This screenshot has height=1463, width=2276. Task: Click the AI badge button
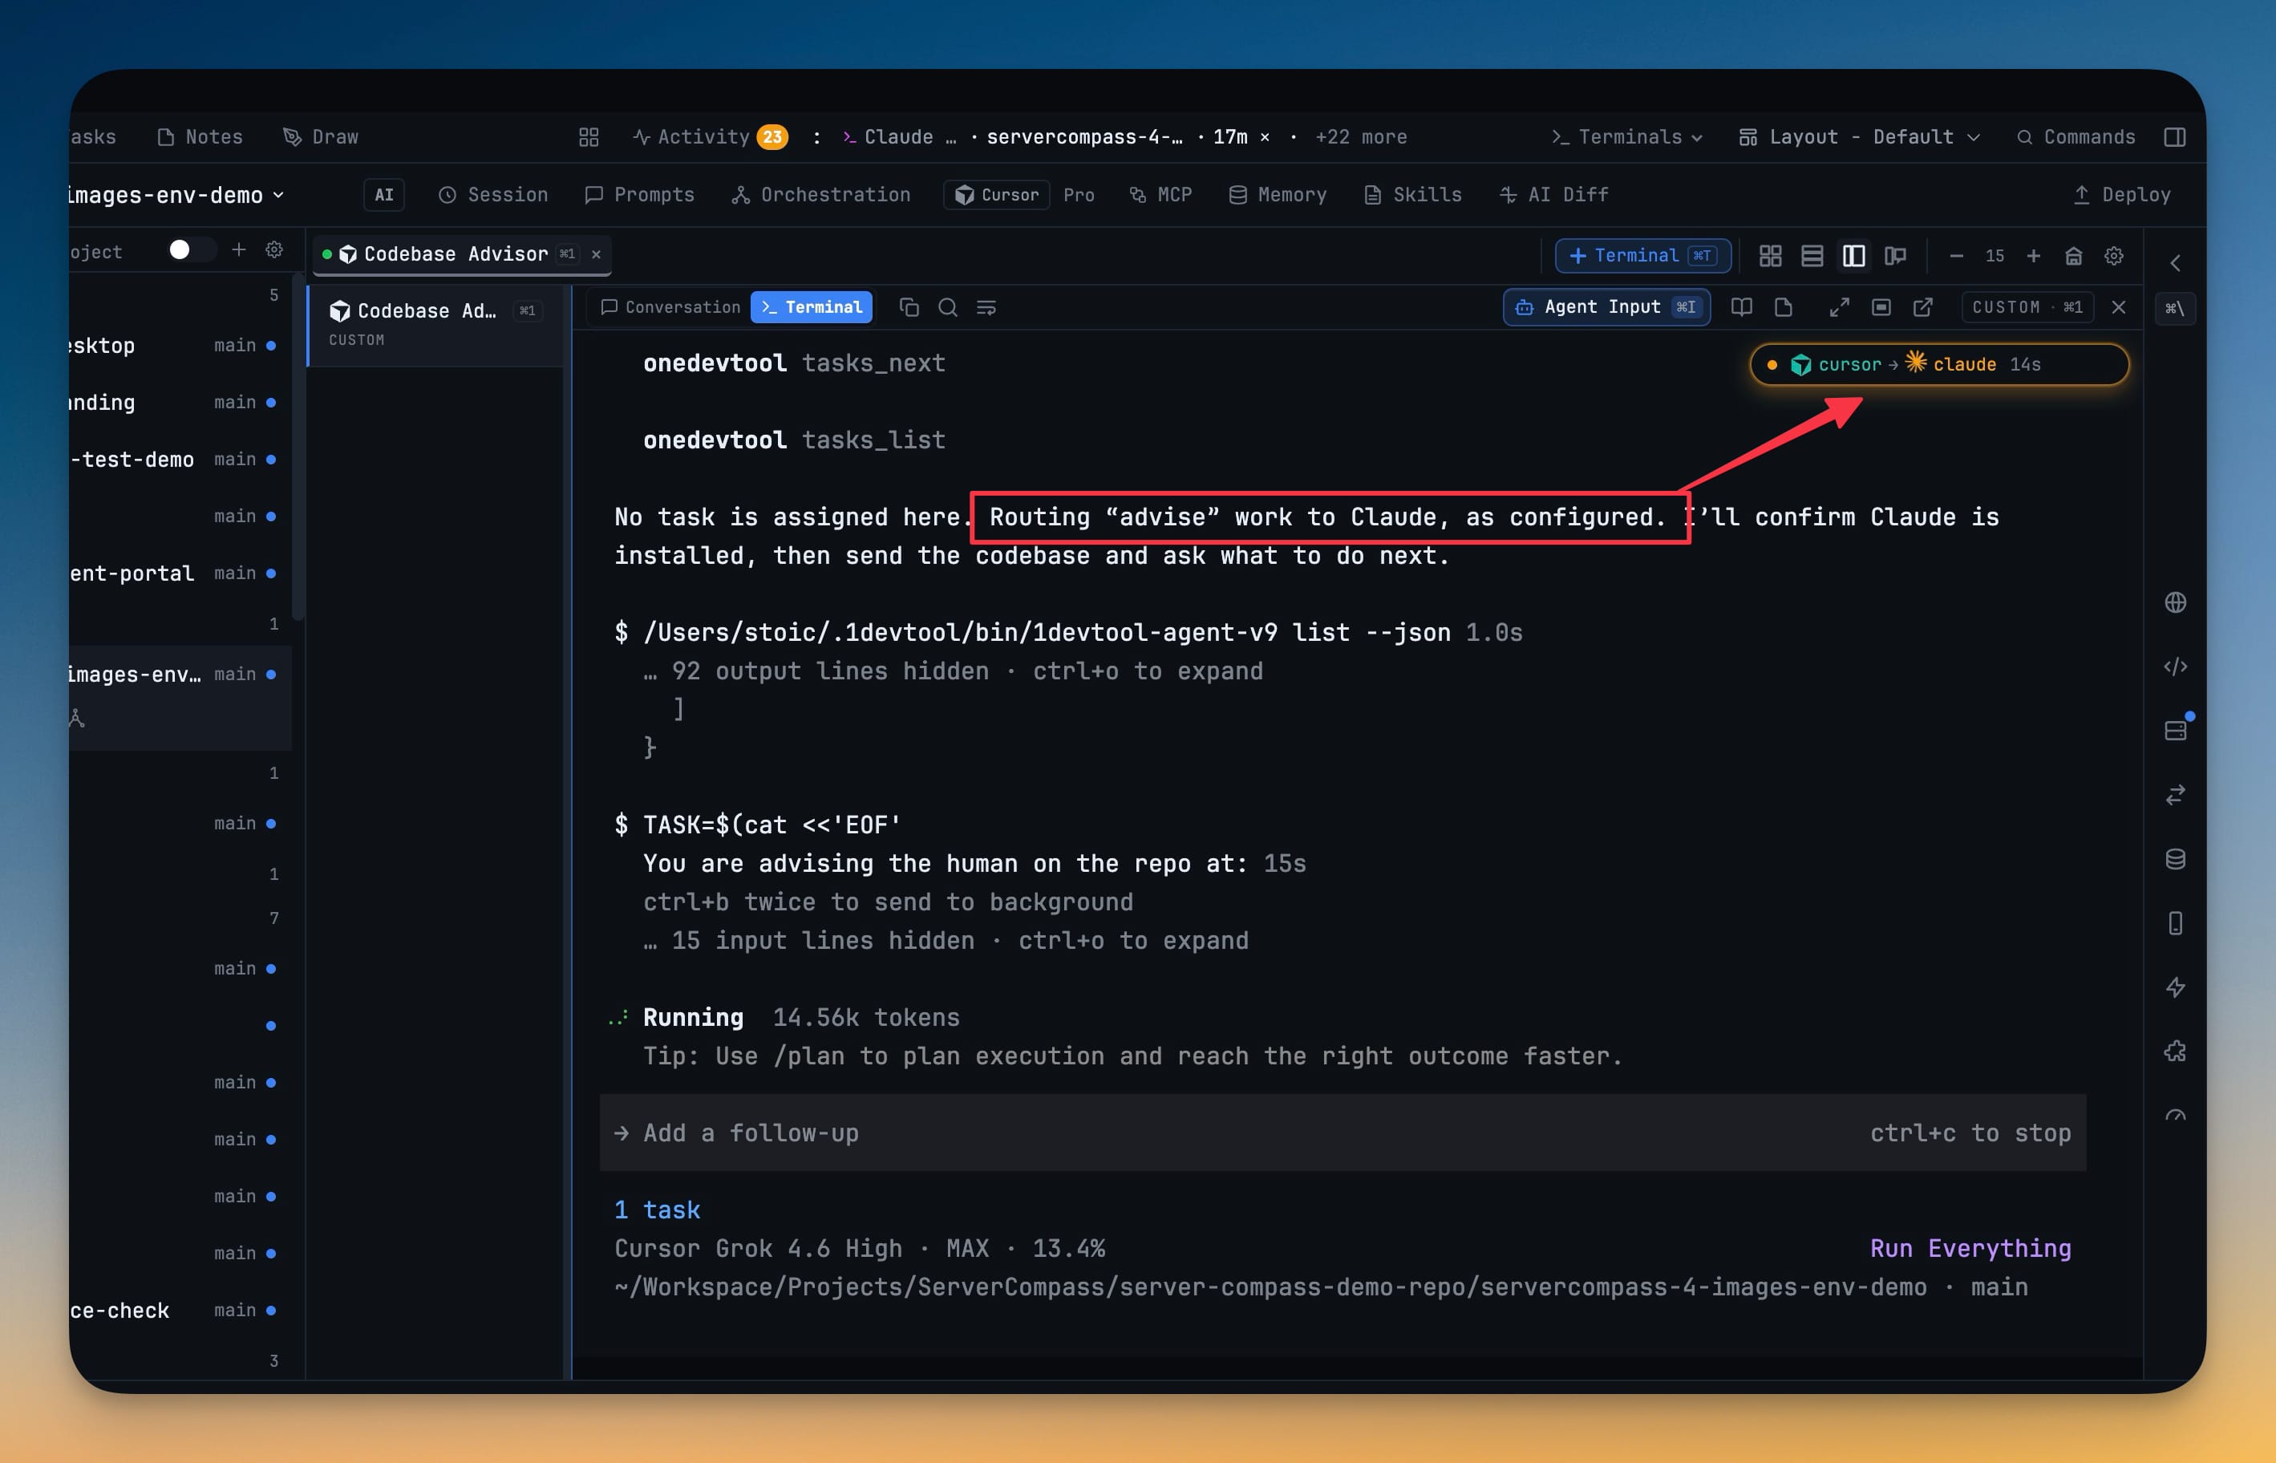pos(384,195)
